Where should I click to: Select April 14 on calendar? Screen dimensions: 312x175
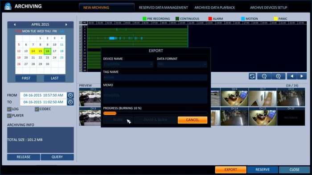pyautogui.click(x=33, y=51)
